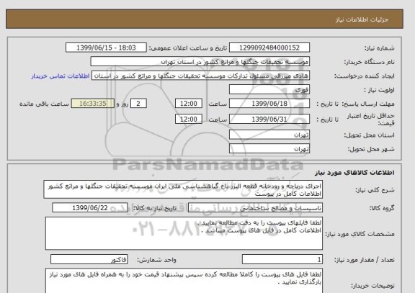Select the استان محل تحویل field تهران

[269, 135]
